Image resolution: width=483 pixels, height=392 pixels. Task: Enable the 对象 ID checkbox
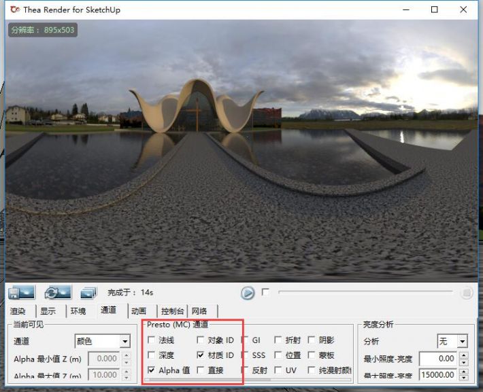tap(200, 340)
